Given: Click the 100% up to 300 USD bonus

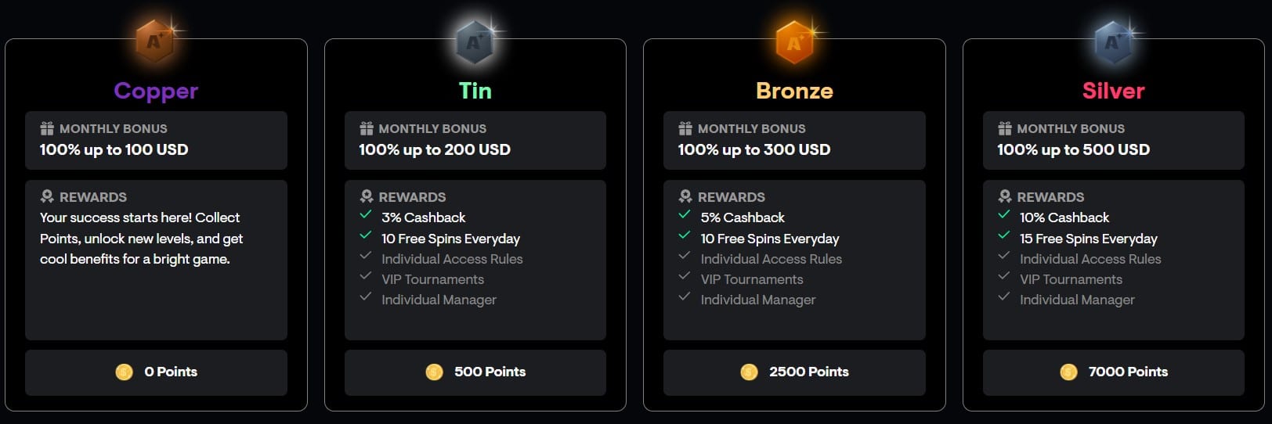Looking at the screenshot, I should click(x=753, y=149).
